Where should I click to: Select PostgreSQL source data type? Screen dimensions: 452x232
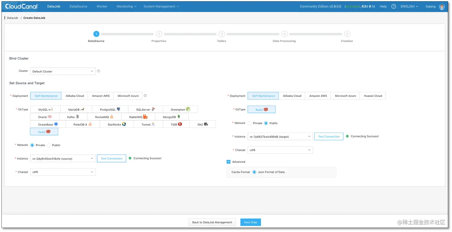pos(110,110)
